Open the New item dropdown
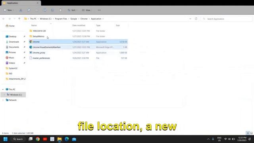 [x=9, y=10]
